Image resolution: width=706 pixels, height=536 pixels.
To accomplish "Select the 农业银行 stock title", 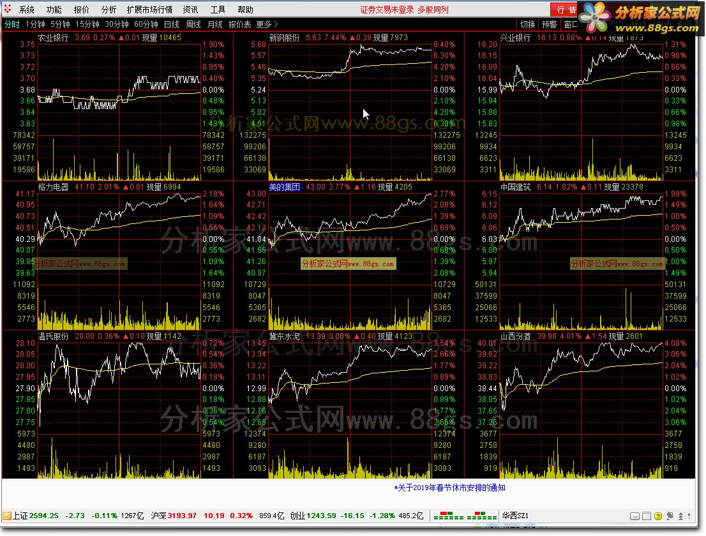I will pyautogui.click(x=53, y=38).
